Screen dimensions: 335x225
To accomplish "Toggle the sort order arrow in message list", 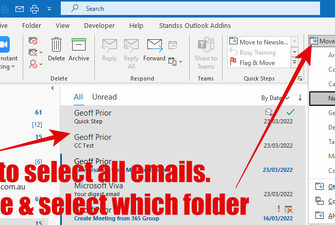I will click(300, 98).
